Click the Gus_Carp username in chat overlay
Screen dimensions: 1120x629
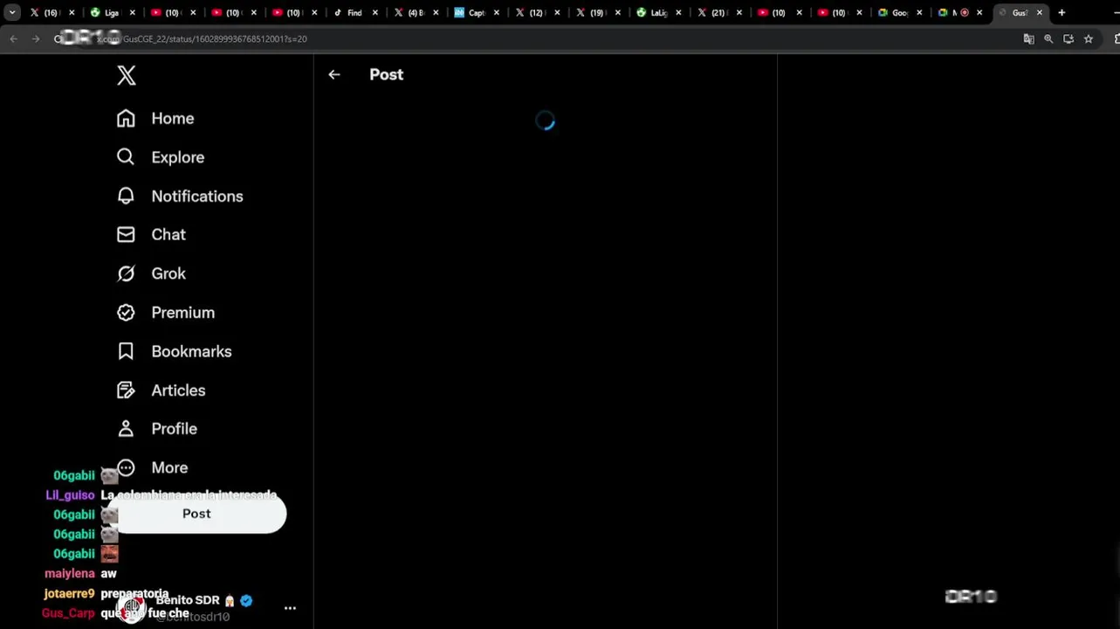[68, 613]
